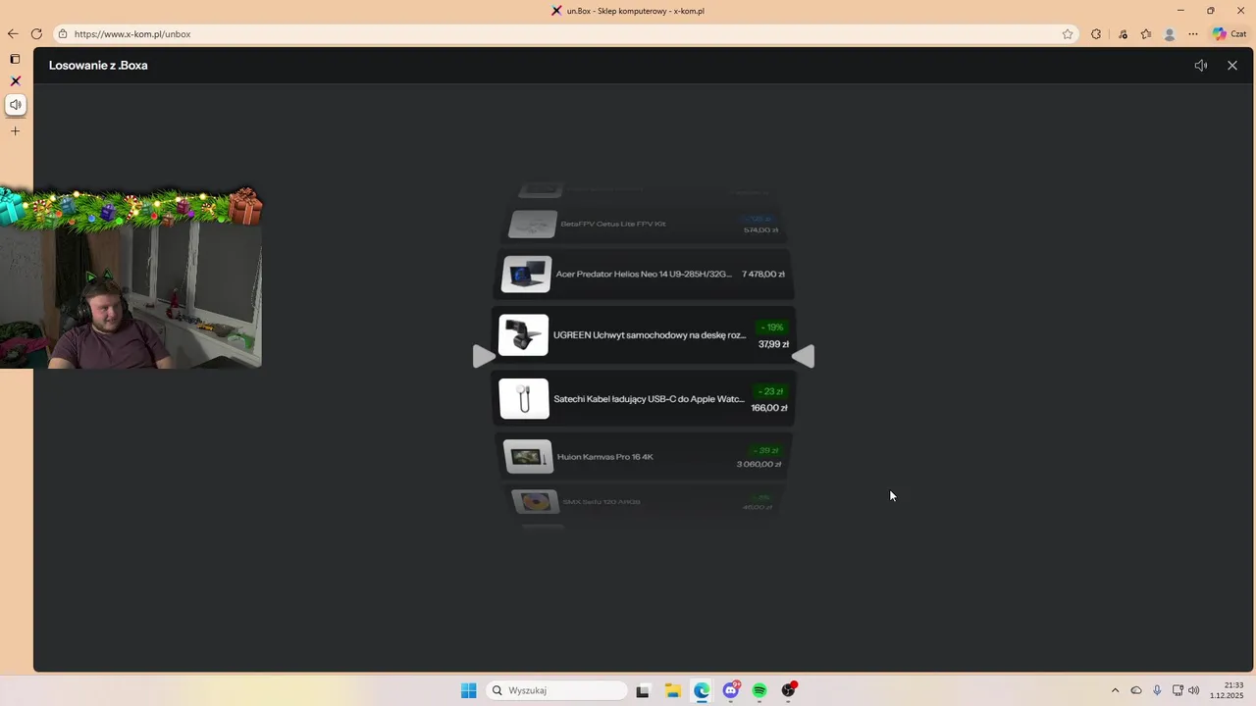Expand the hidden system tray icons

[x=1115, y=690]
